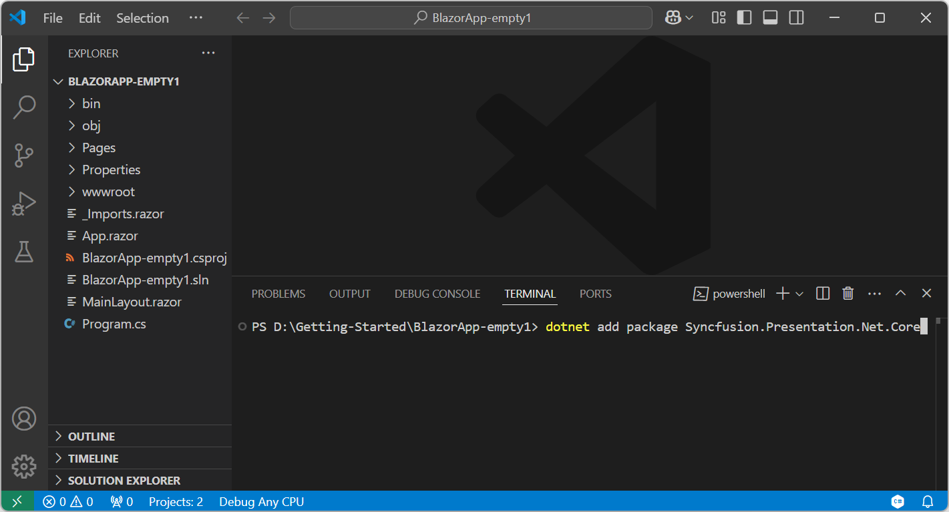949x512 pixels.
Task: Expand the bin folder
Action: tap(140, 103)
